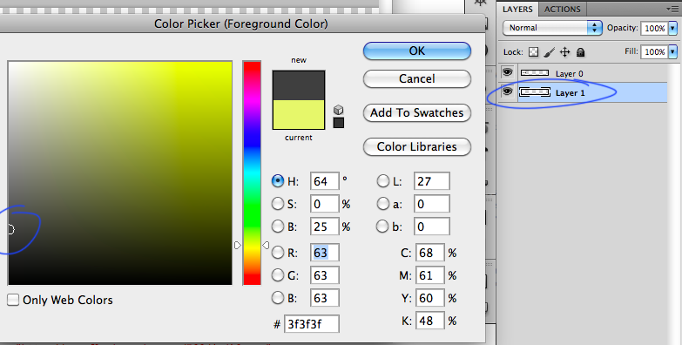
Task: Click the lock position move icon
Action: [x=564, y=52]
